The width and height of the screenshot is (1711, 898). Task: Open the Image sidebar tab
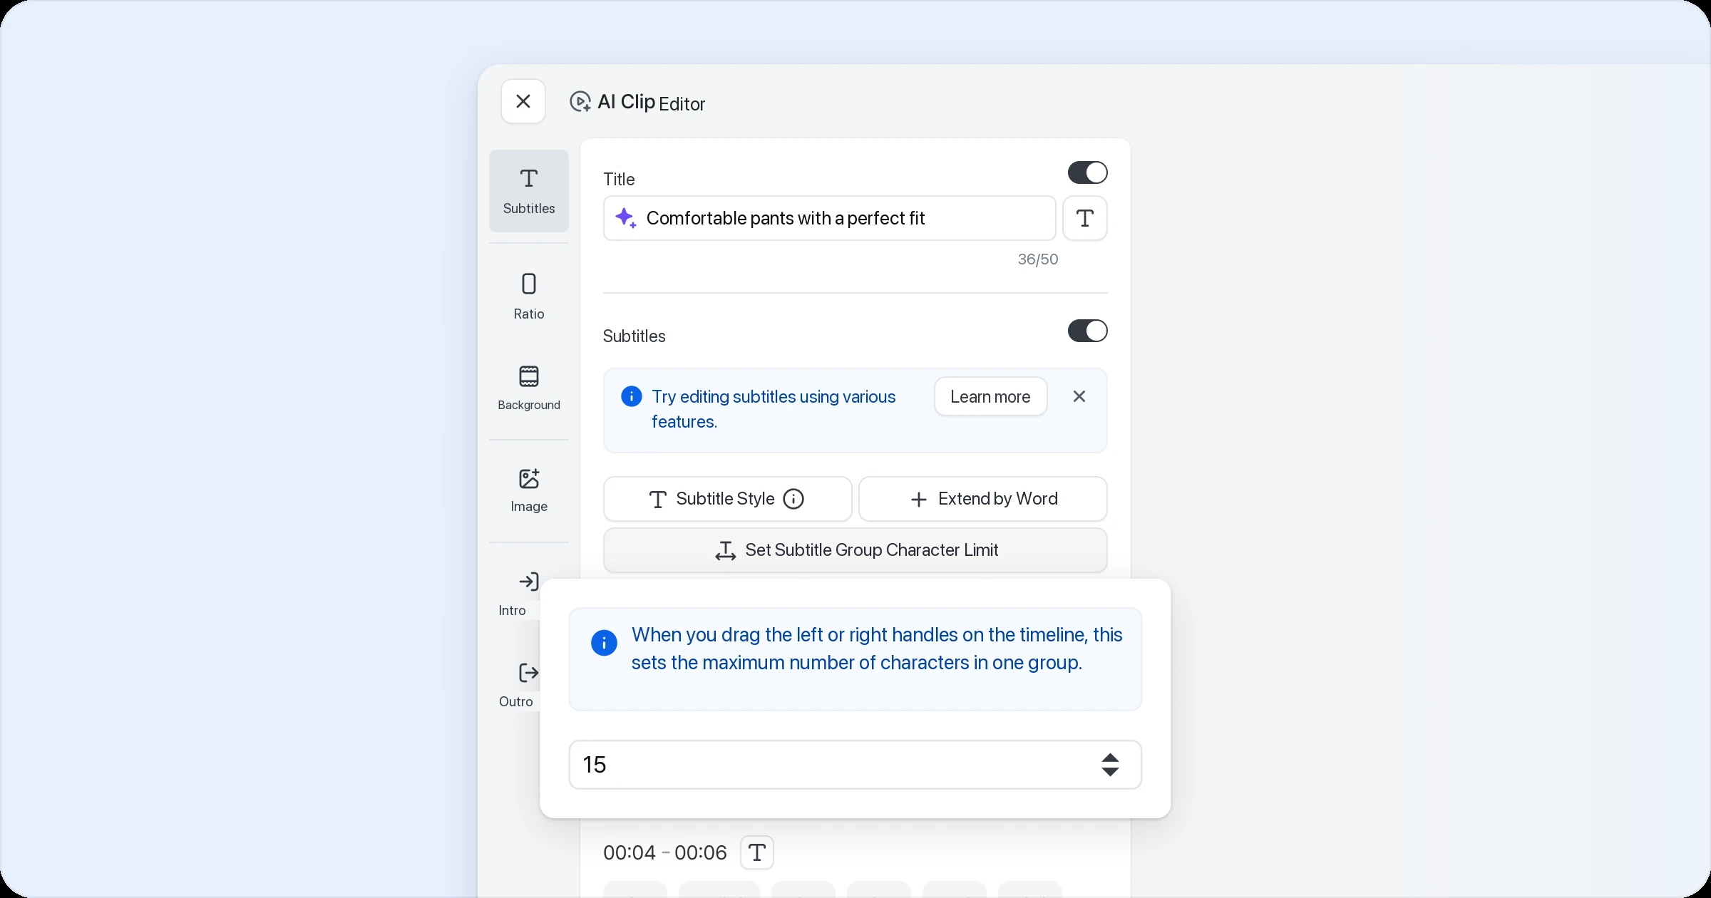[529, 490]
